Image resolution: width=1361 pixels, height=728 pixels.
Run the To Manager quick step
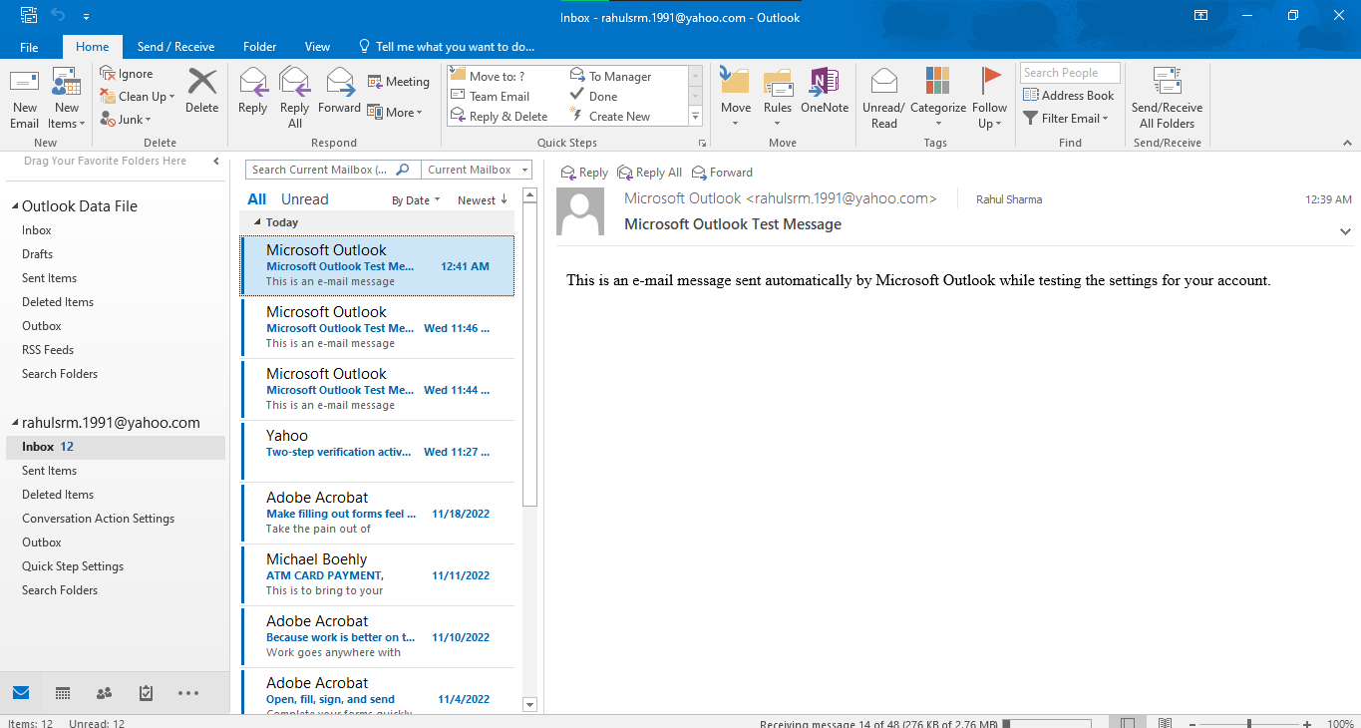pos(610,77)
